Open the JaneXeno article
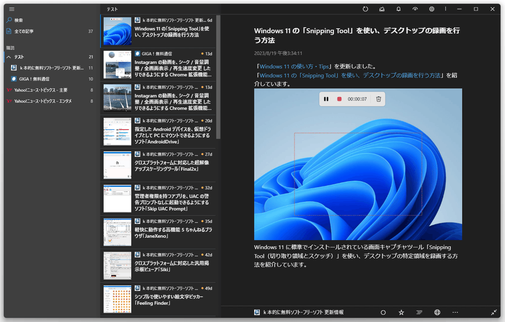The image size is (505, 322). tap(158, 232)
